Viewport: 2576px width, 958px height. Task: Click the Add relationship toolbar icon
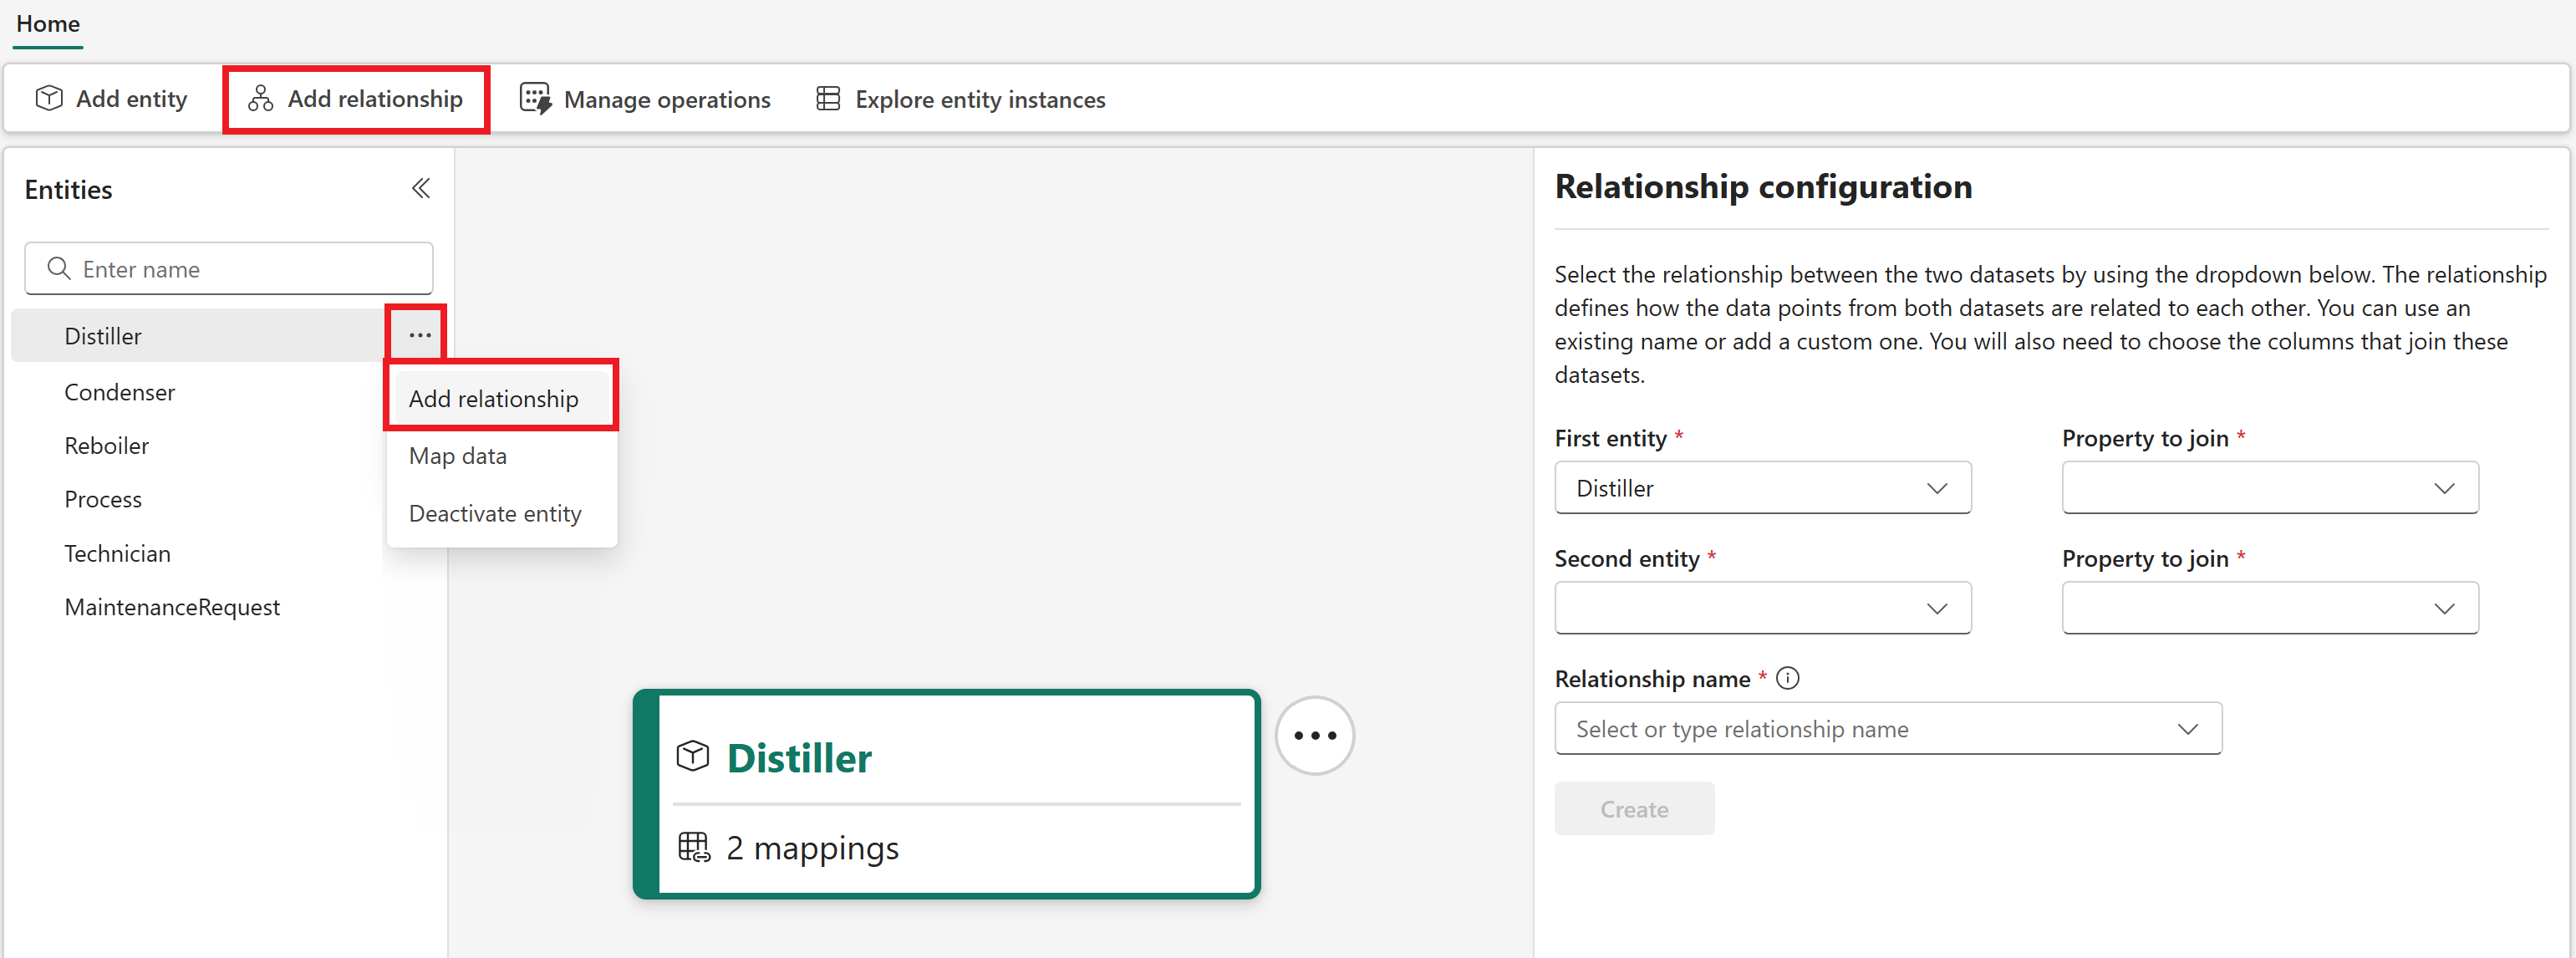pyautogui.click(x=260, y=98)
